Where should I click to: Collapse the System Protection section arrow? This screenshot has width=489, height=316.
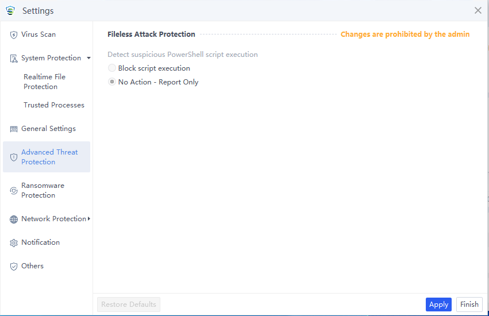[x=88, y=58]
